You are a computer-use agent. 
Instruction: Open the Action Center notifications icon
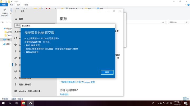coord(186,103)
